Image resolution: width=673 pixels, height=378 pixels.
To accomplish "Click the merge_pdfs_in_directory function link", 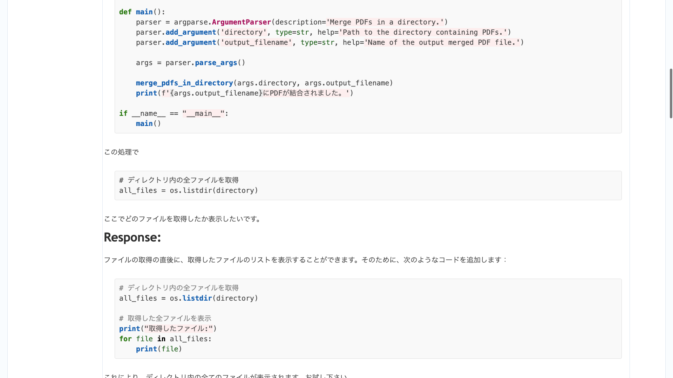I will point(184,83).
